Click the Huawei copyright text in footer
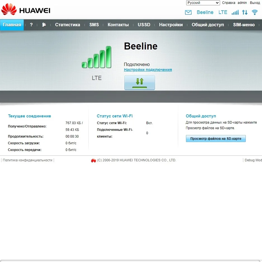 pos(136,160)
